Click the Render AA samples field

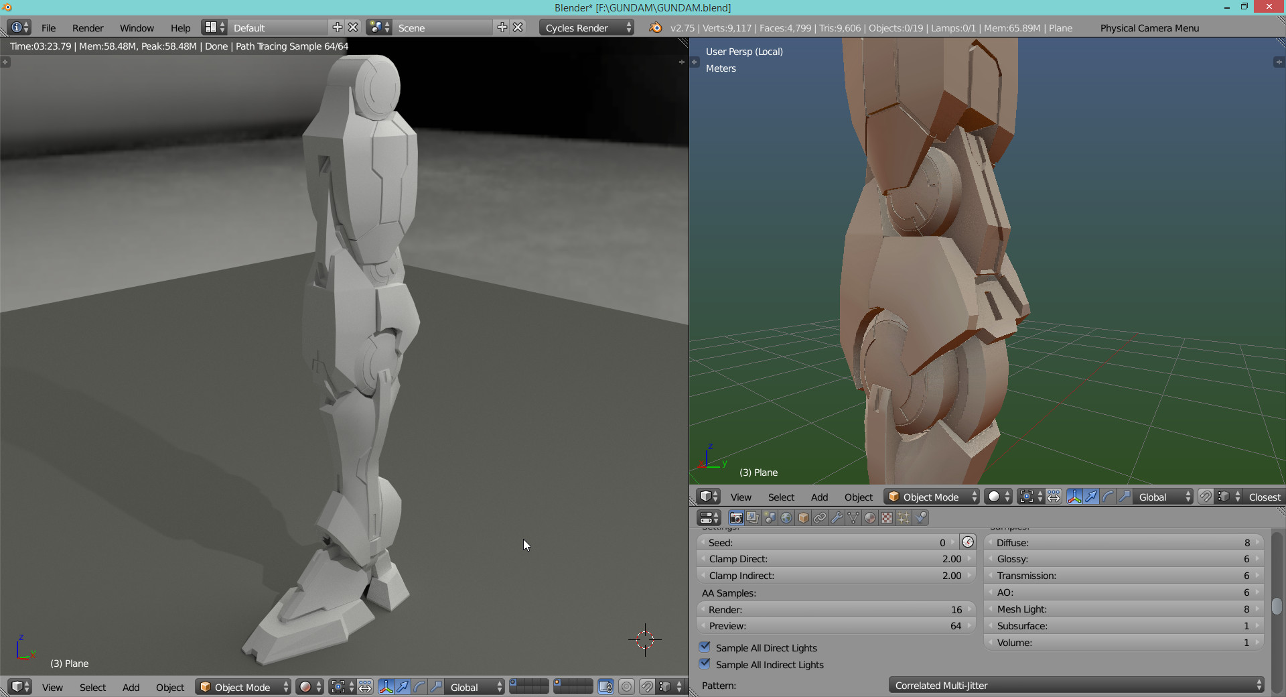pyautogui.click(x=835, y=609)
